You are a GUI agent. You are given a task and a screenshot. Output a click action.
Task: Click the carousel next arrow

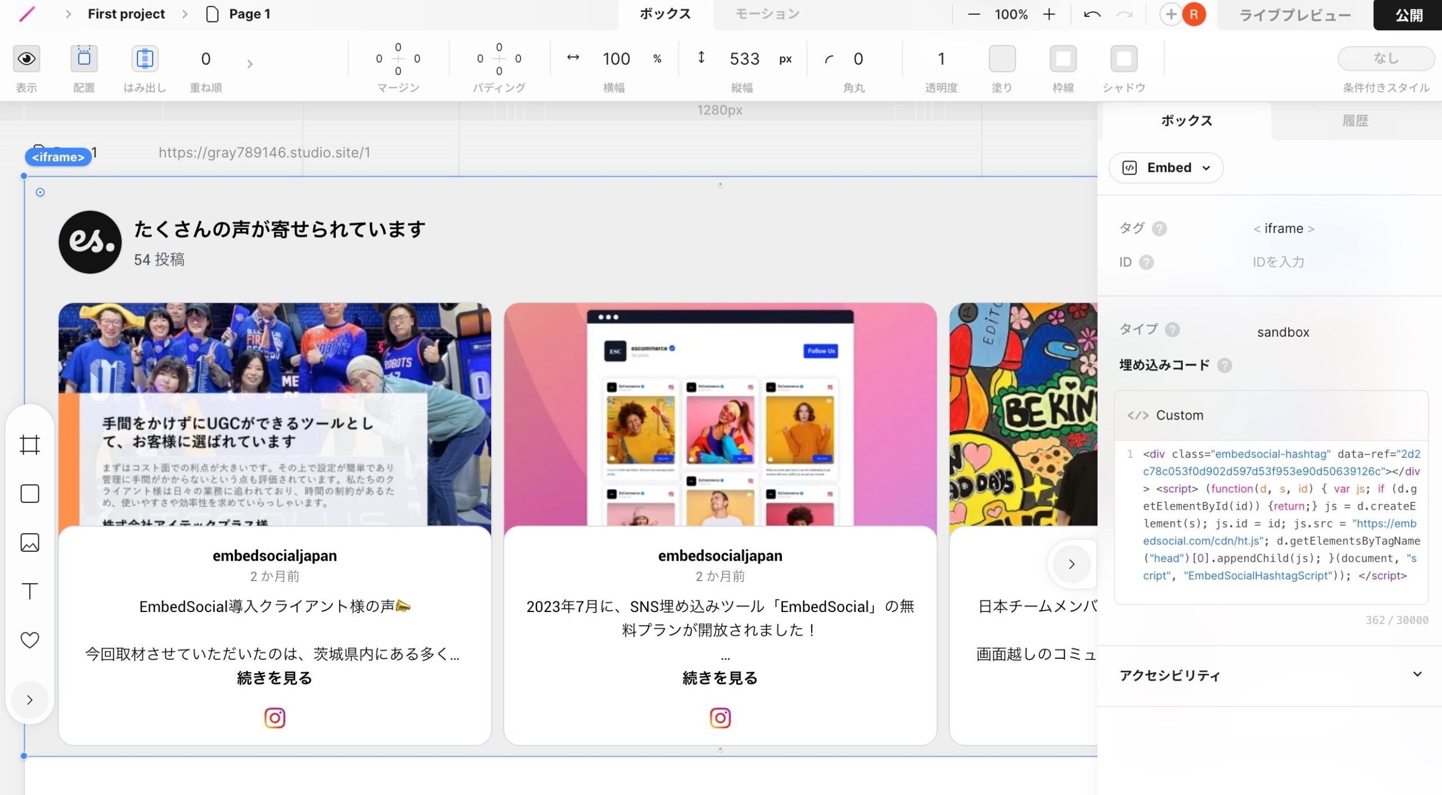point(1071,564)
